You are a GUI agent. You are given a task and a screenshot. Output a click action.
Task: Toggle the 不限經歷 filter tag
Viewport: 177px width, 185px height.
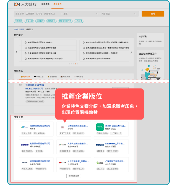coord(19,21)
